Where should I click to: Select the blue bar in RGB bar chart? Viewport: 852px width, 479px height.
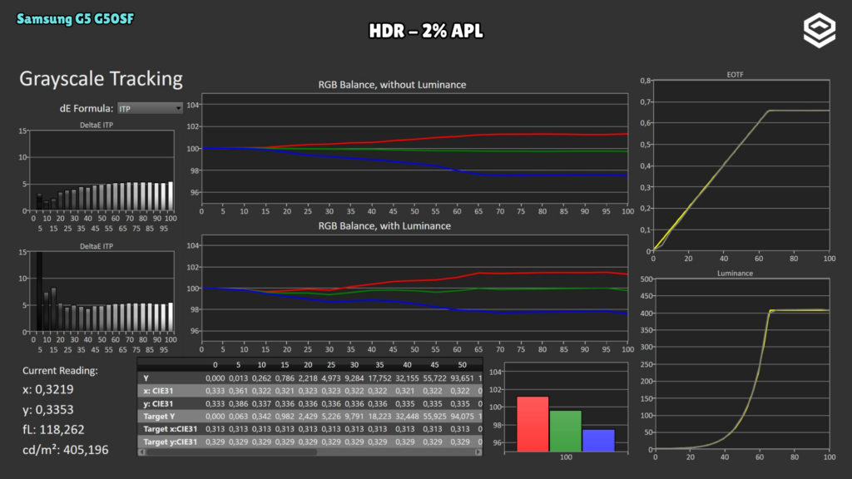point(598,441)
